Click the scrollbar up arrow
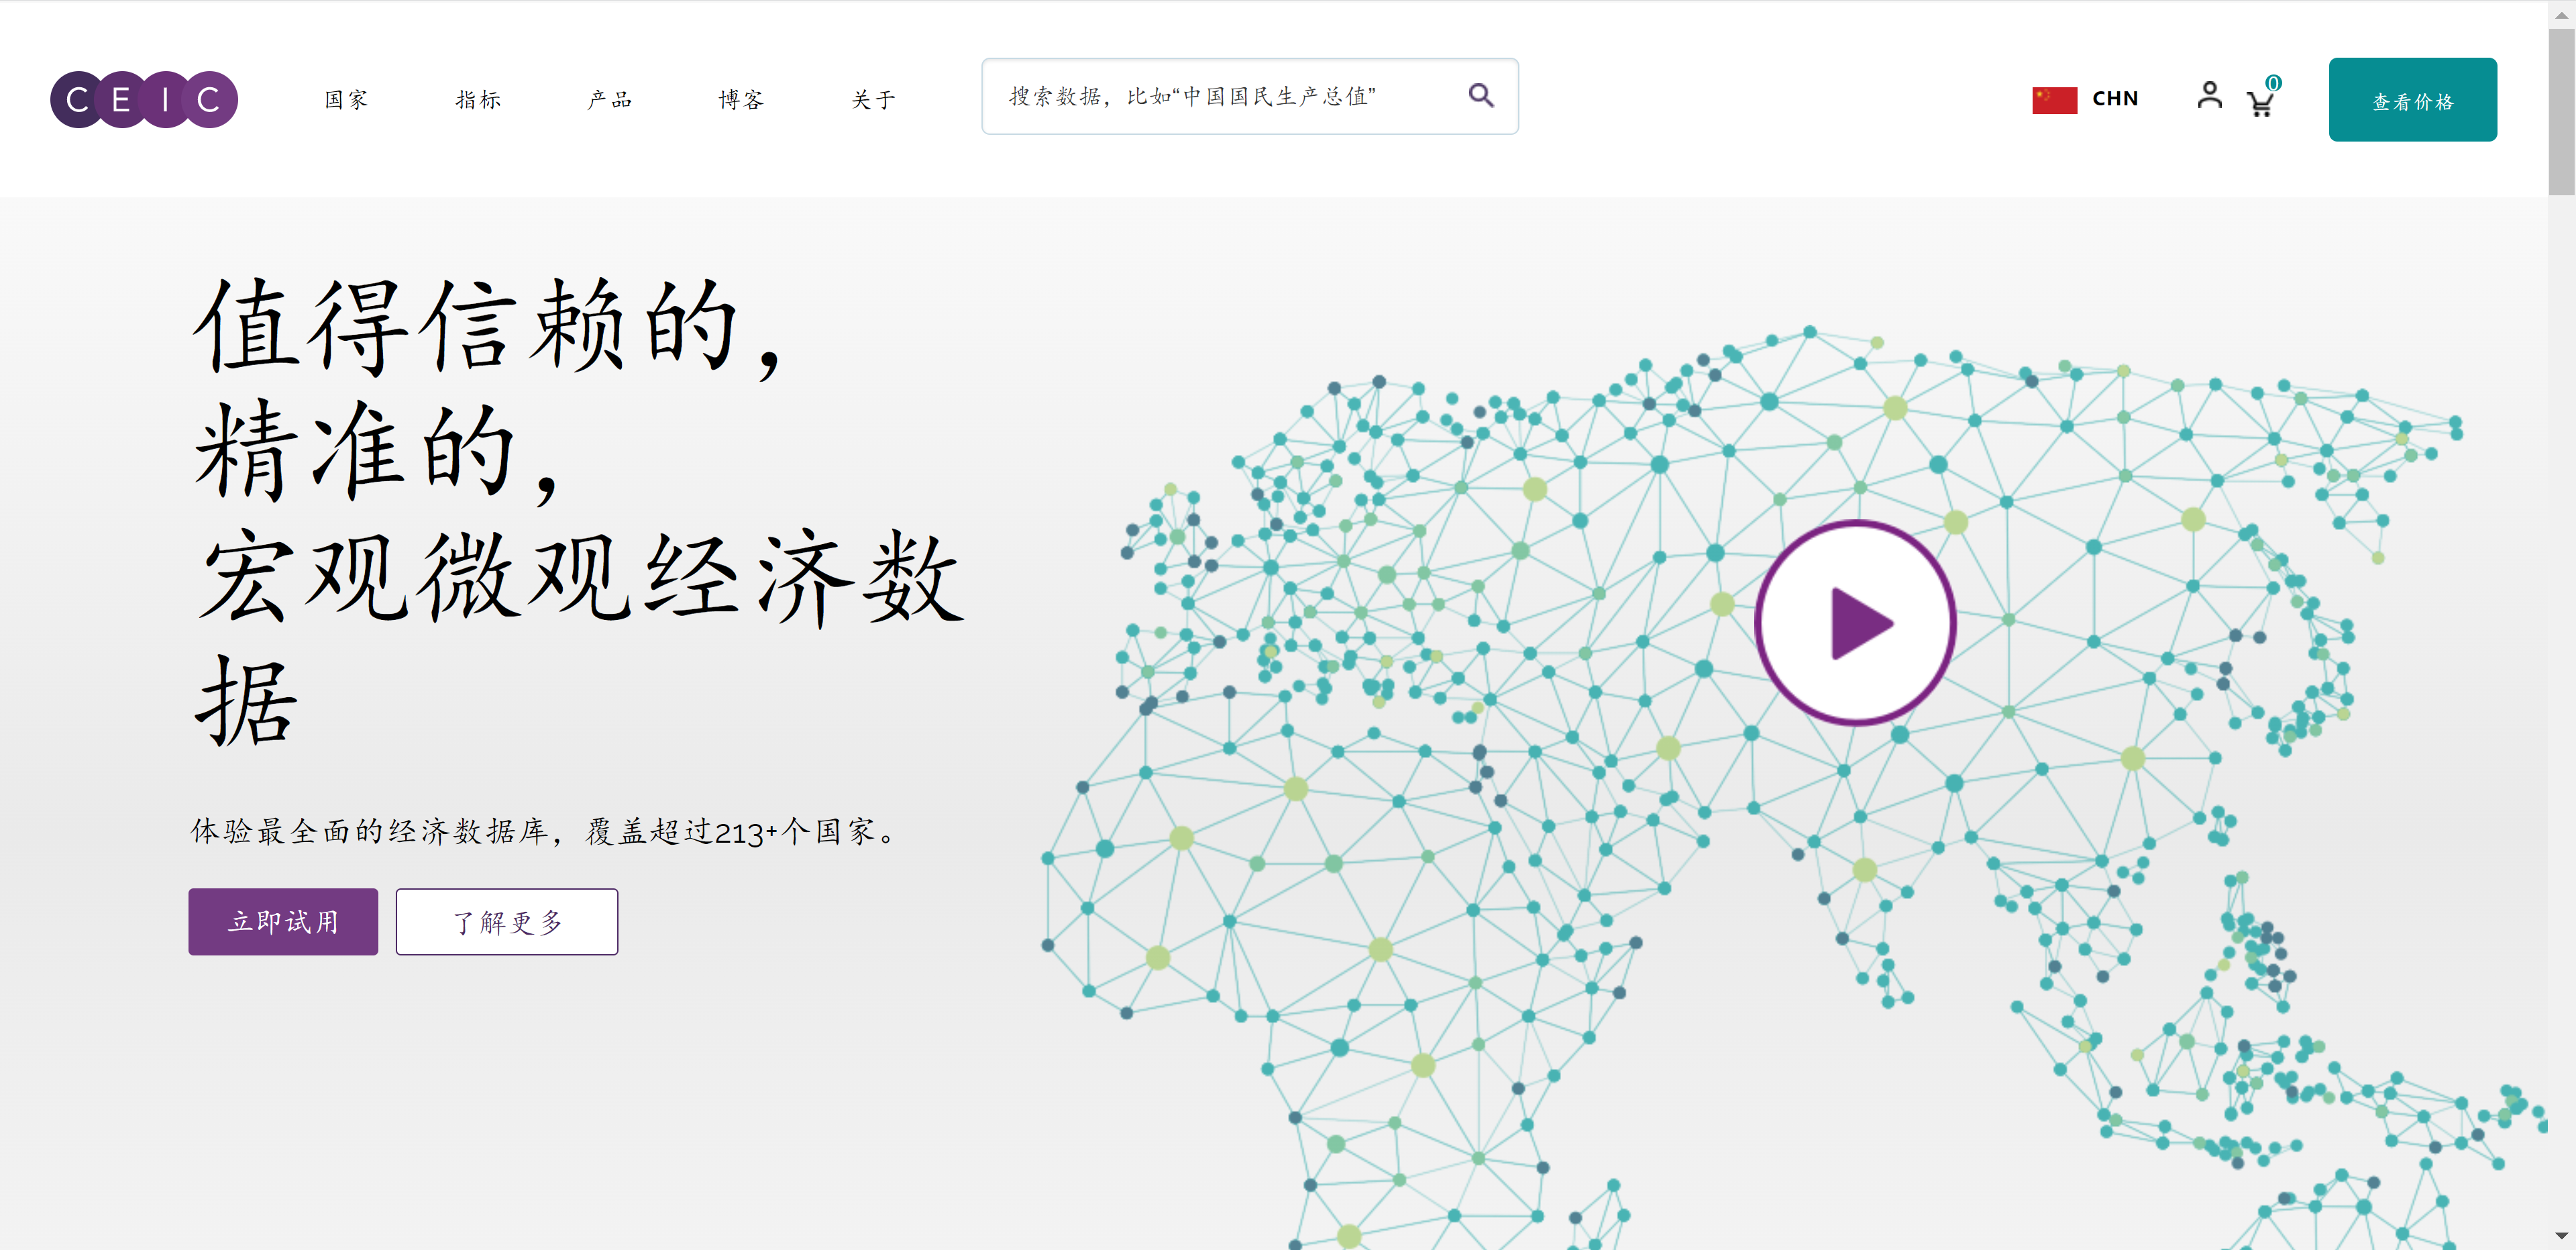The image size is (2576, 1250). click(x=2561, y=14)
